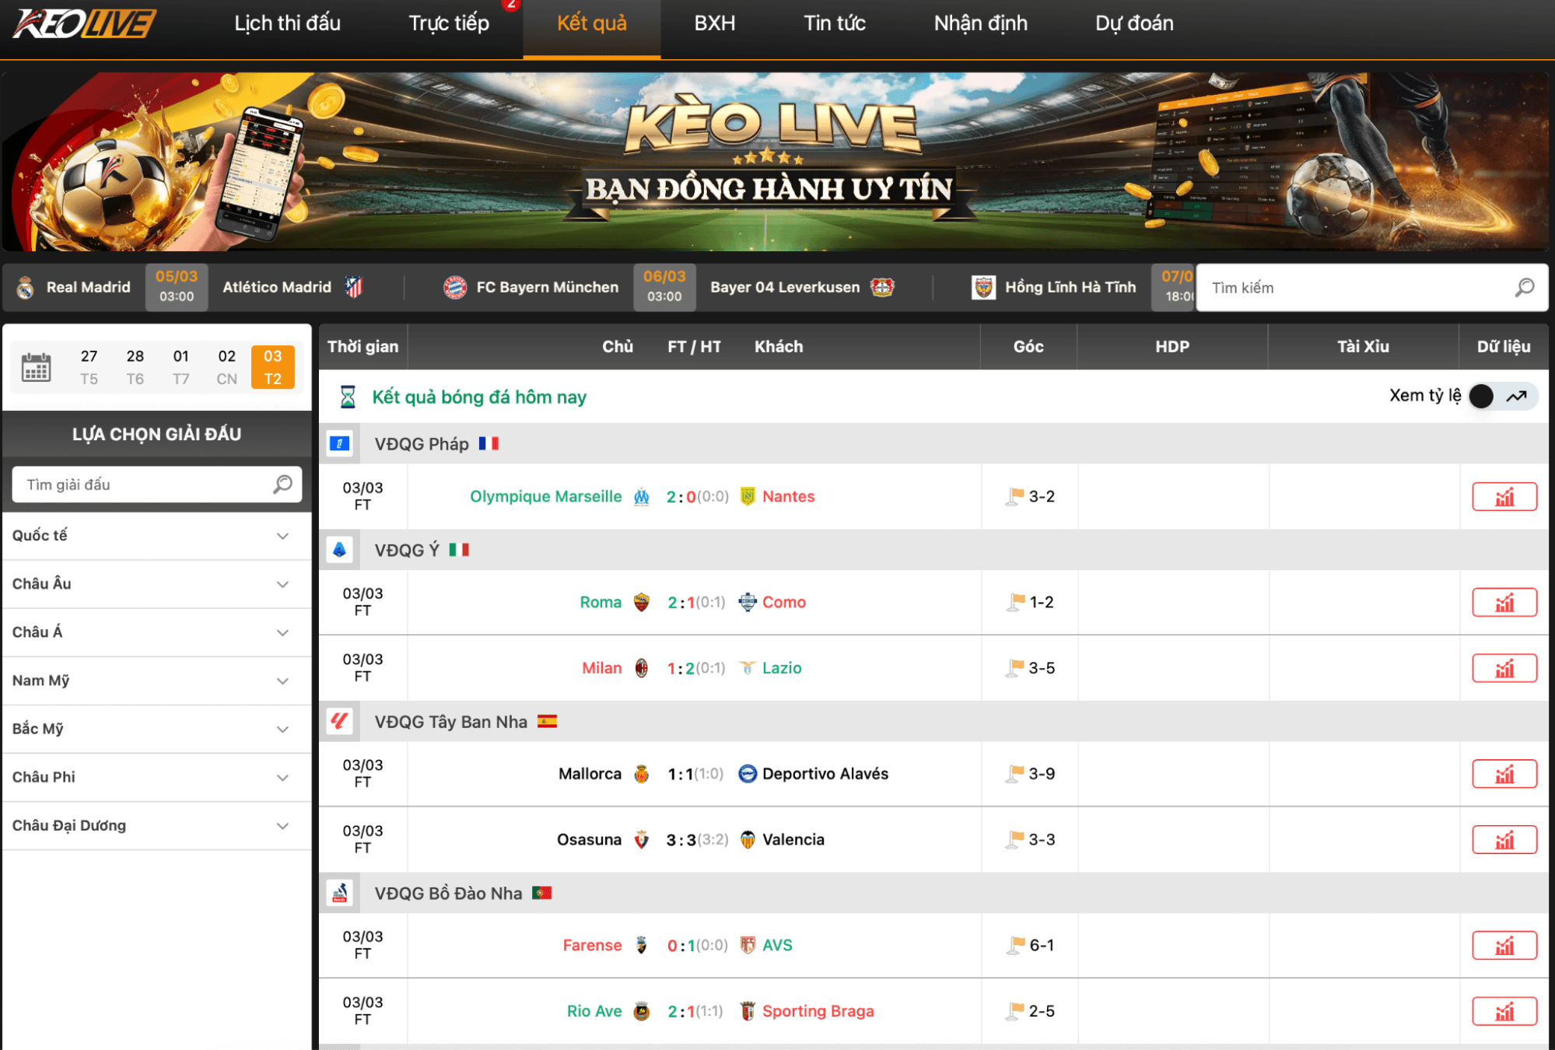This screenshot has height=1050, width=1555.
Task: Select date 02 CN in date strip
Action: point(226,367)
